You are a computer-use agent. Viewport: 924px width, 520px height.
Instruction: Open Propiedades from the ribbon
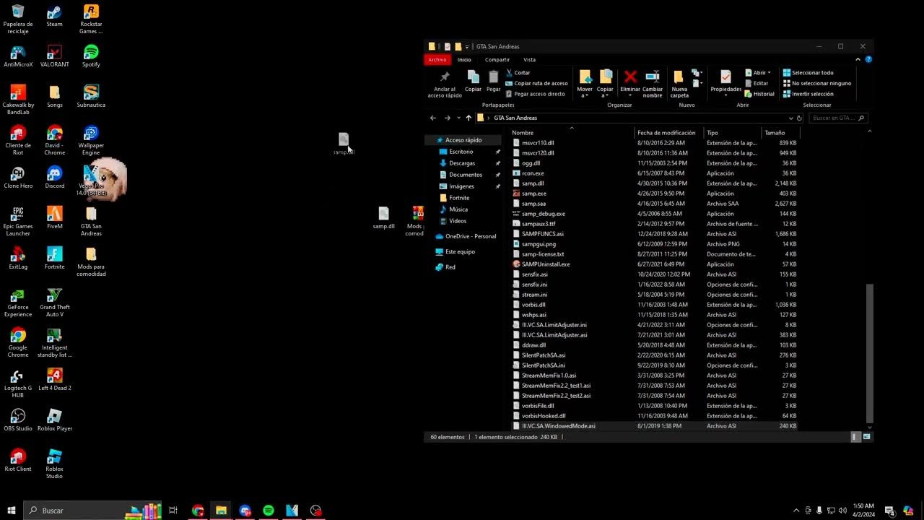pos(725,84)
